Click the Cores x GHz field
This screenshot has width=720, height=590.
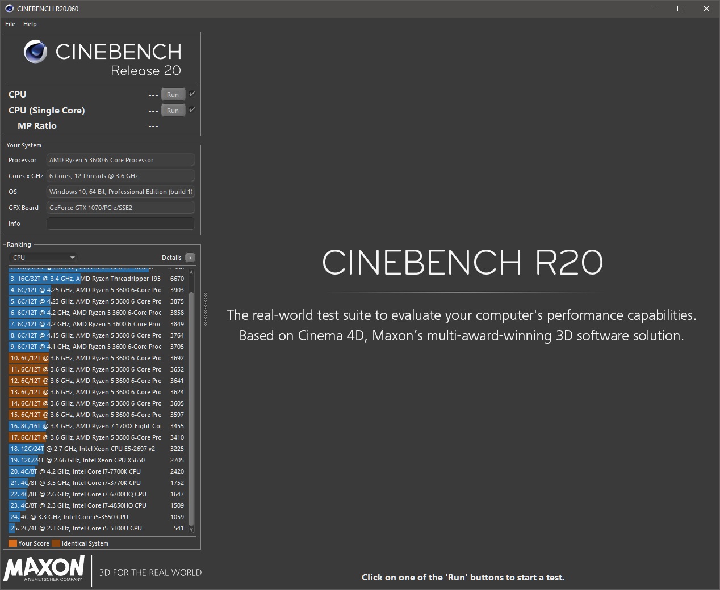click(x=120, y=176)
